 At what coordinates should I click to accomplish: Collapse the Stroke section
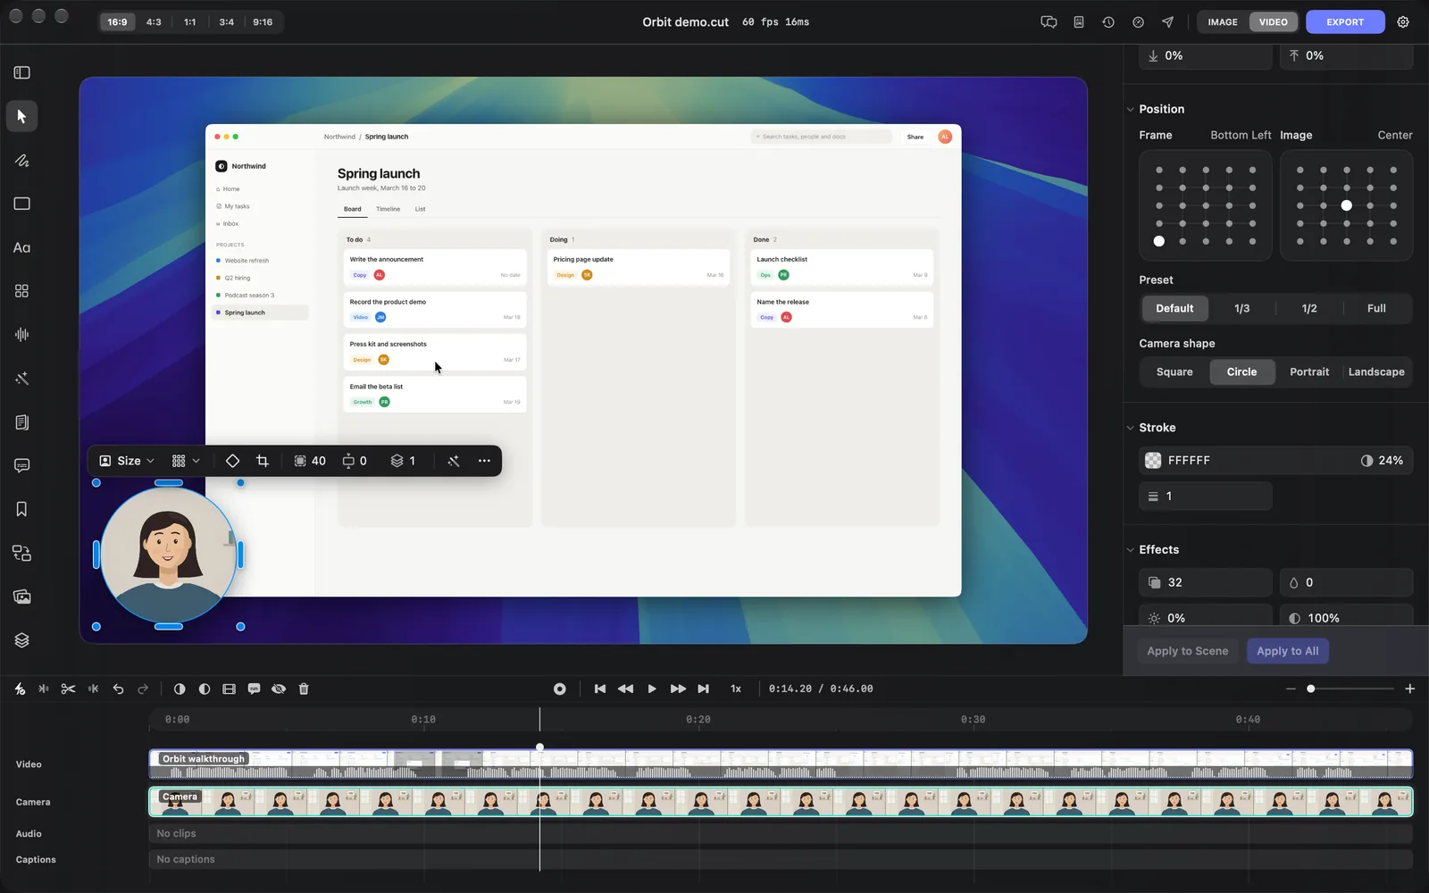tap(1131, 428)
